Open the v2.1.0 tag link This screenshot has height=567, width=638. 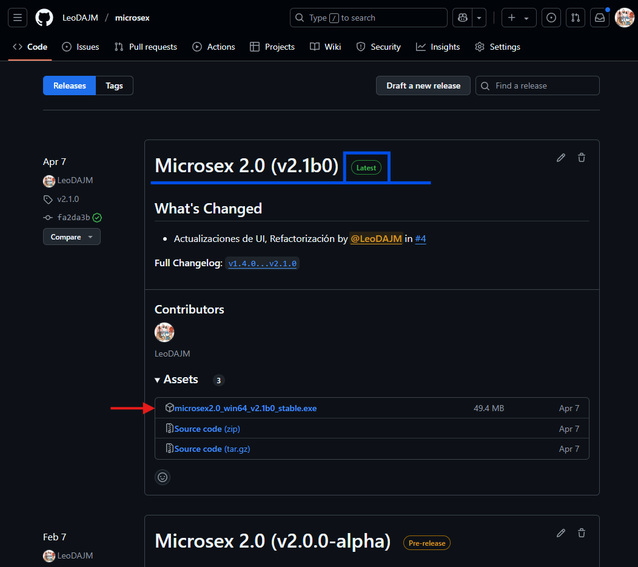[68, 199]
